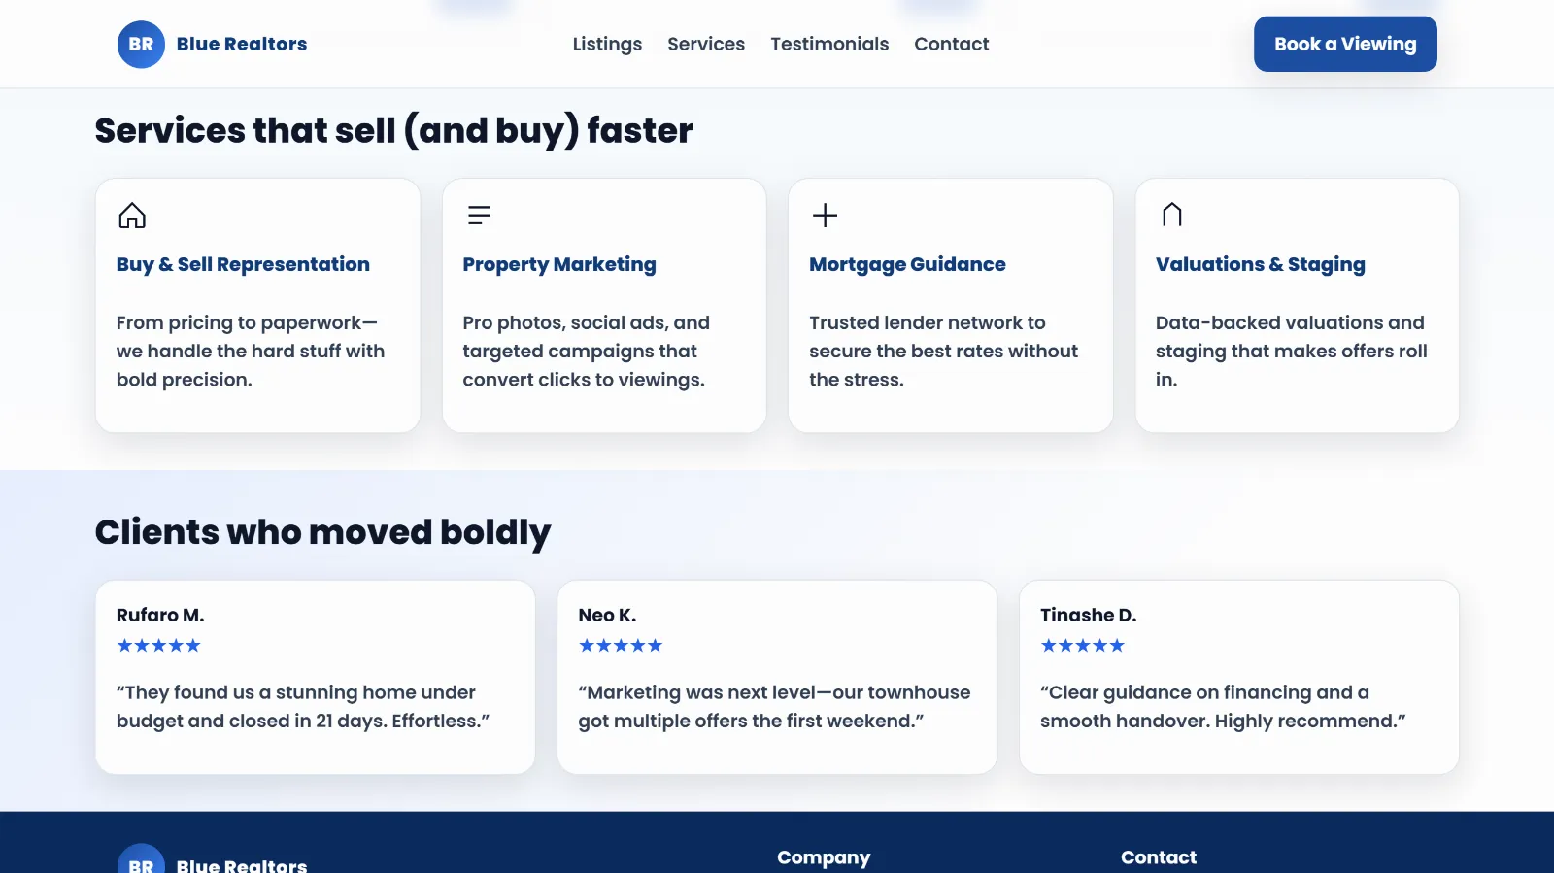Select Contact in the top navigation
The width and height of the screenshot is (1554, 873).
tap(951, 45)
